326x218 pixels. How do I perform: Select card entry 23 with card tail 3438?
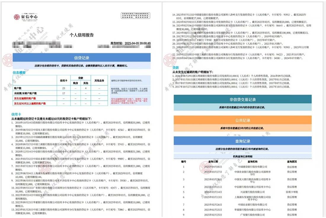click(x=237, y=58)
